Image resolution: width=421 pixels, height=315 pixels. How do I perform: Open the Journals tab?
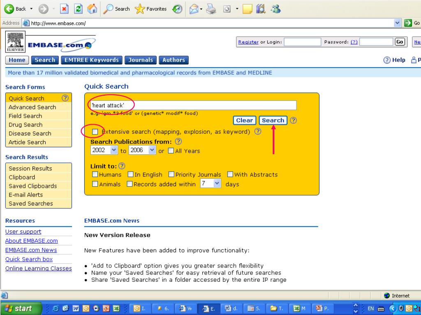[141, 60]
